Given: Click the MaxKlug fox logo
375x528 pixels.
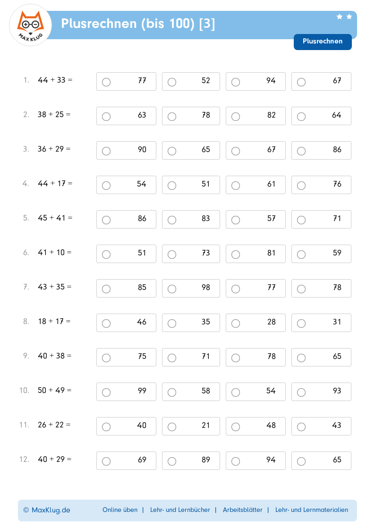Looking at the screenshot, I should click(30, 25).
